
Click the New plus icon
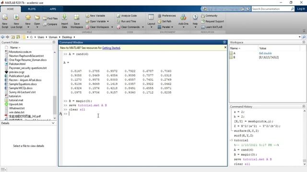(x=28, y=18)
